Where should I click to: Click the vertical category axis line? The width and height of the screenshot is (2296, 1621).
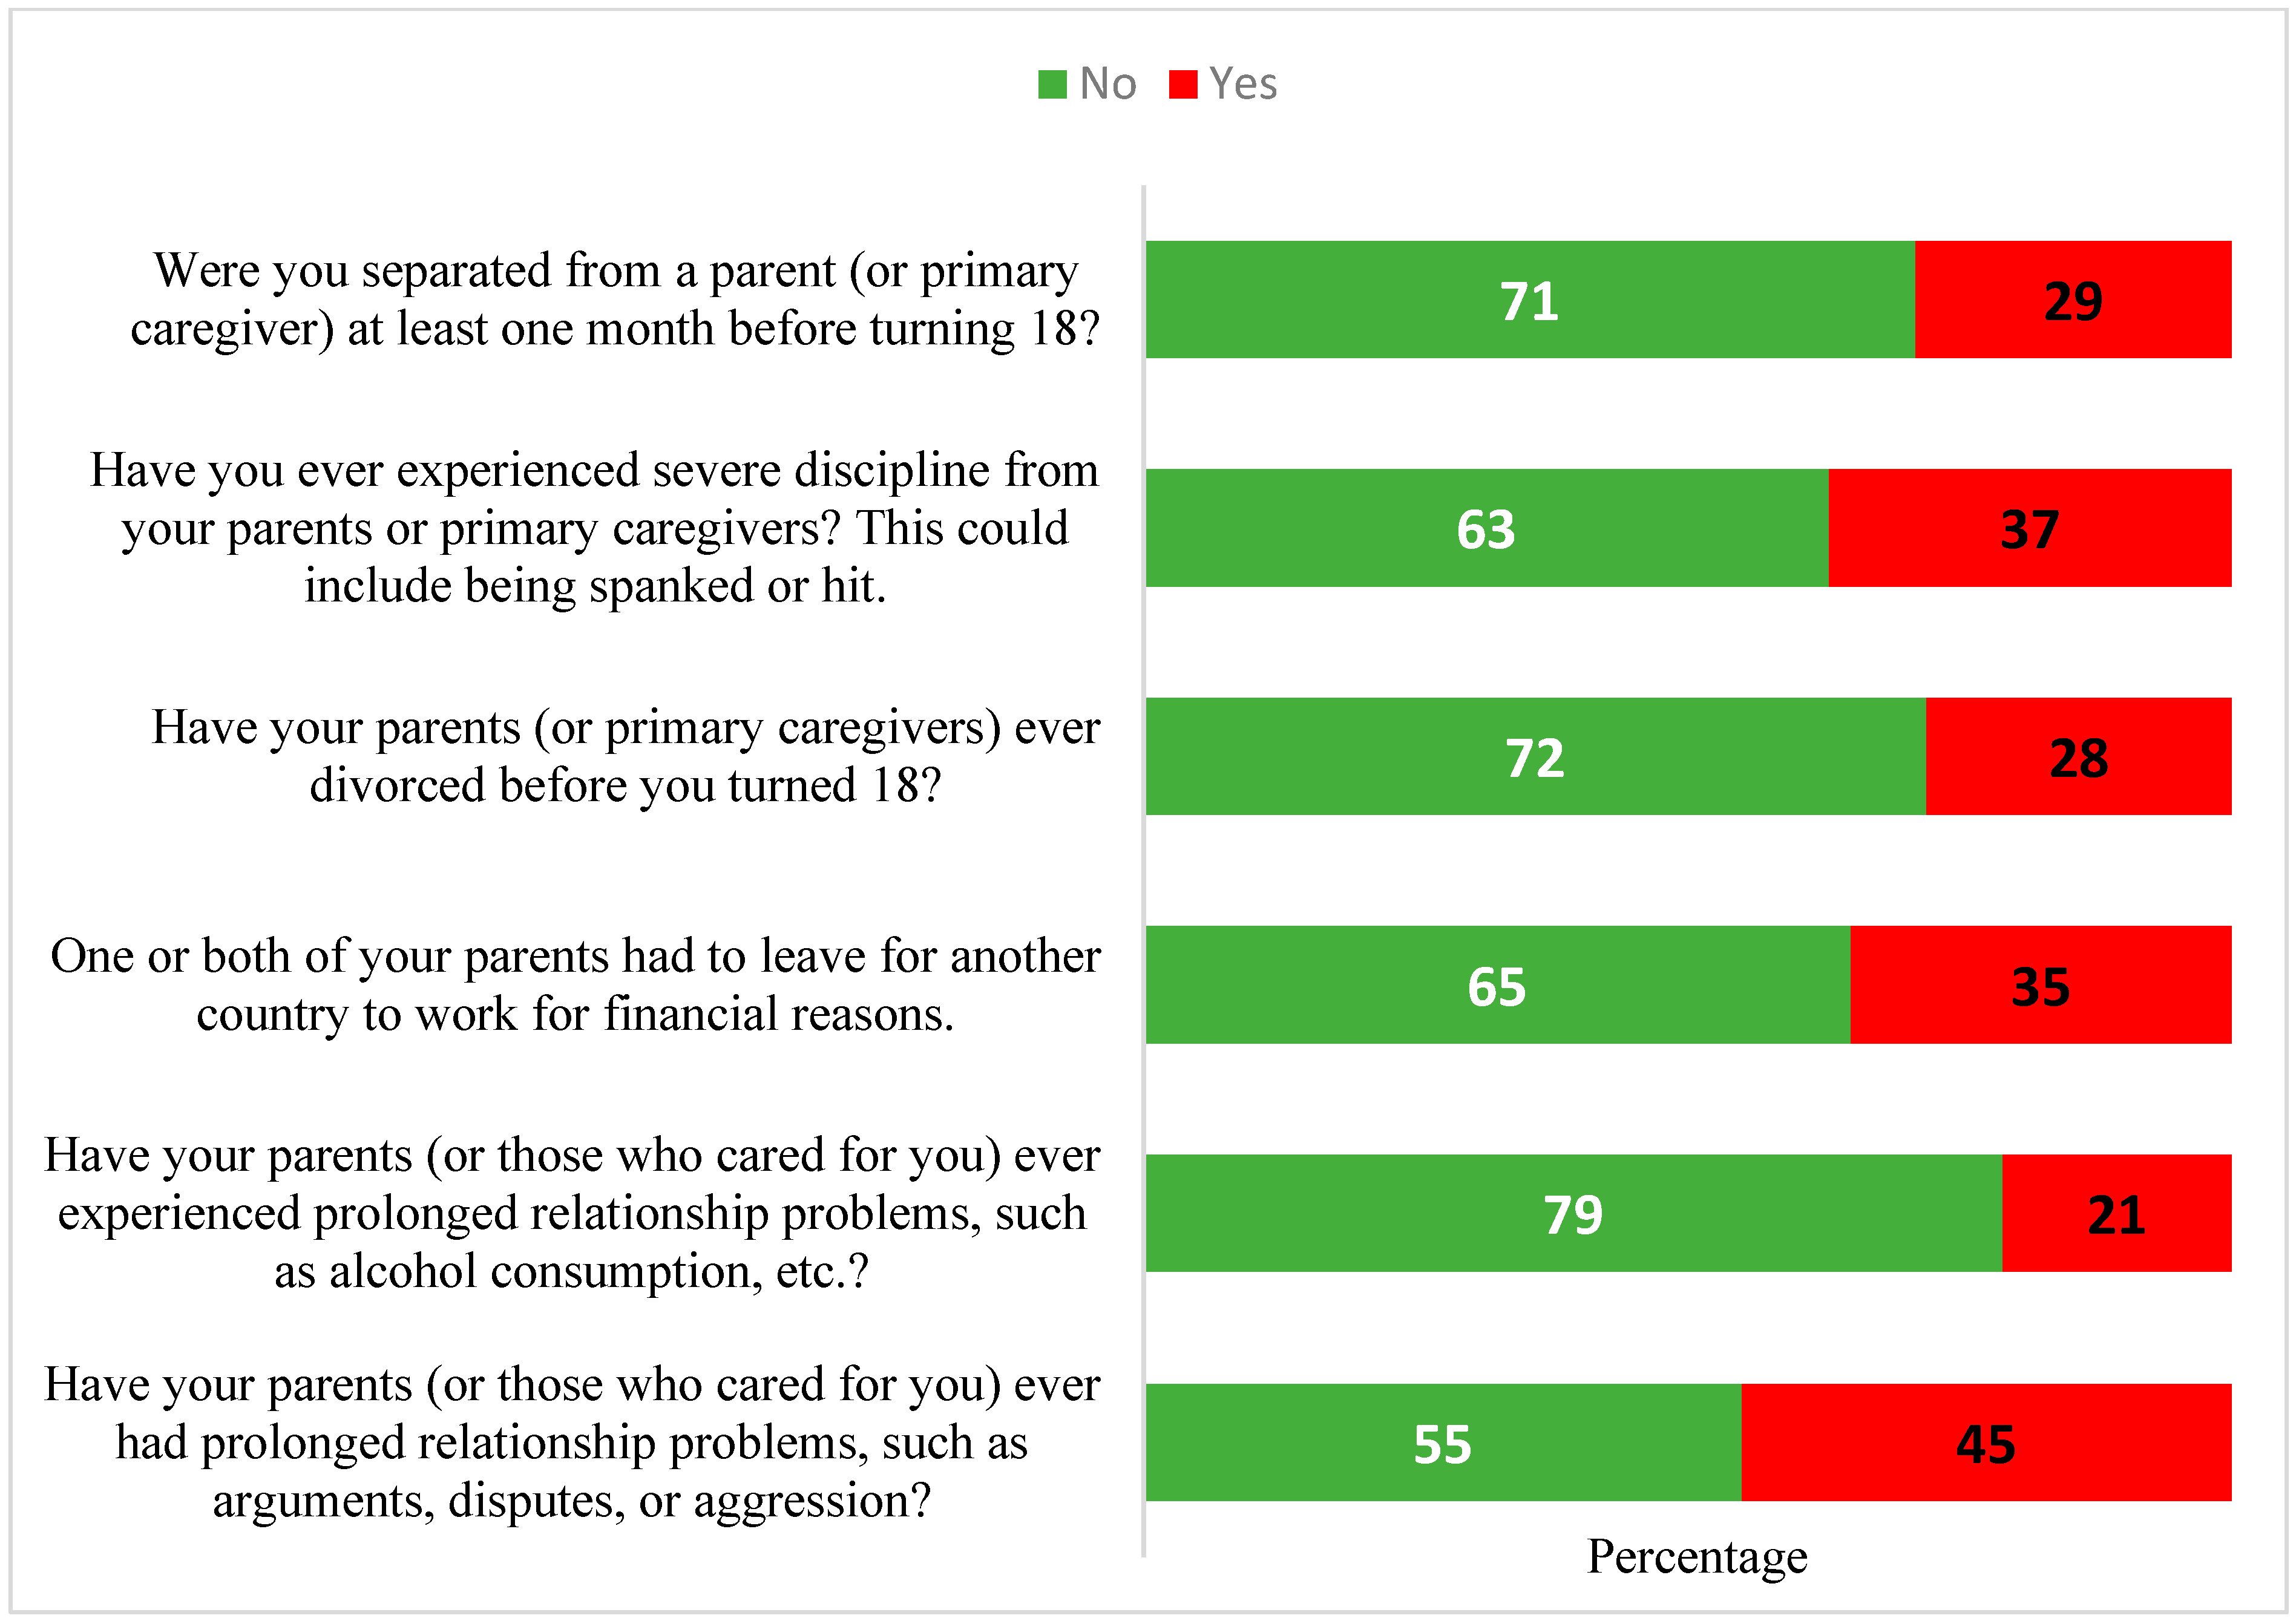1143,870
